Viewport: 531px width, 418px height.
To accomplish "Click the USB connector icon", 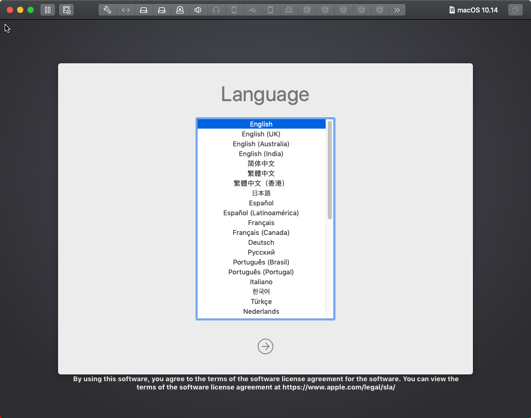I will pos(253,10).
